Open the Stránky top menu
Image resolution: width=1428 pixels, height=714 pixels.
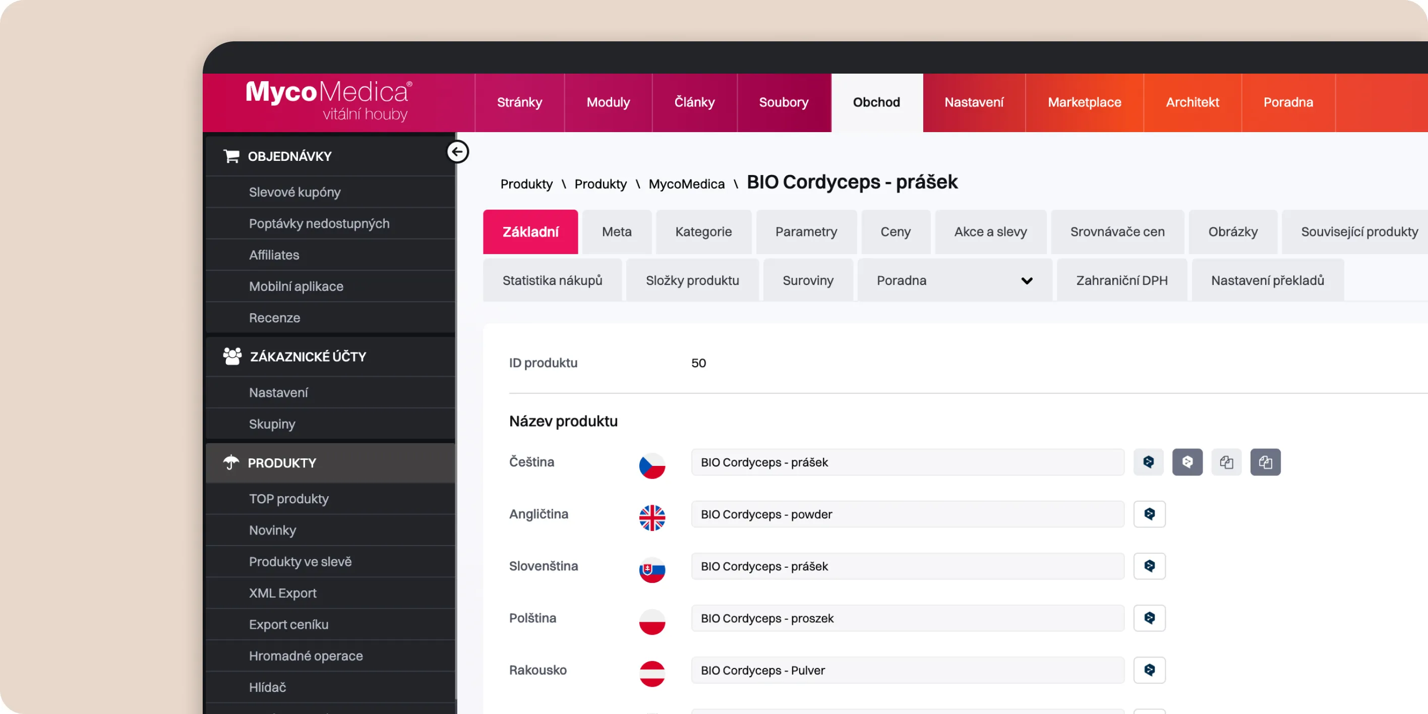(x=519, y=102)
